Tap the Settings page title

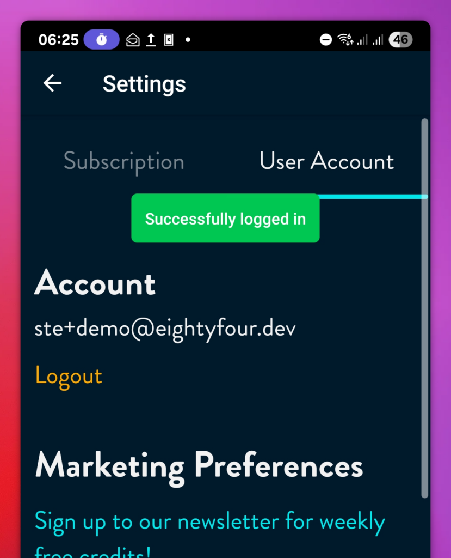(144, 84)
